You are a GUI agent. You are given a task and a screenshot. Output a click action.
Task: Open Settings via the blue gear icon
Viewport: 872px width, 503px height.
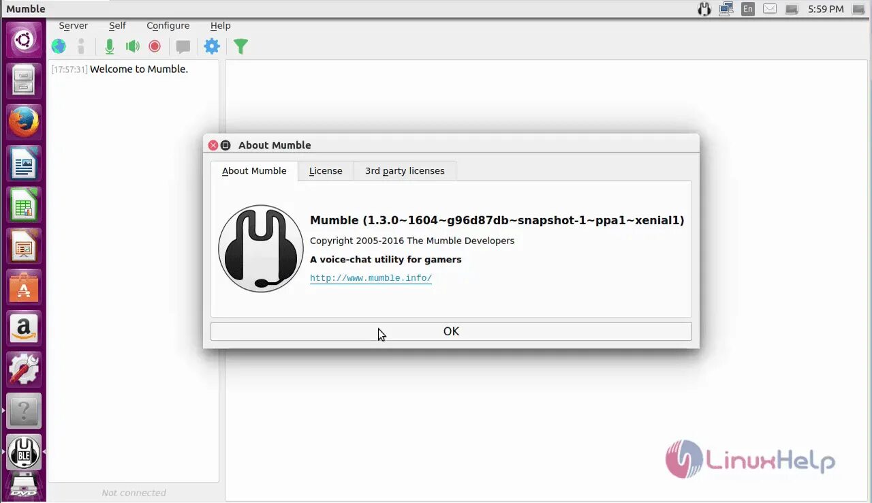click(212, 46)
